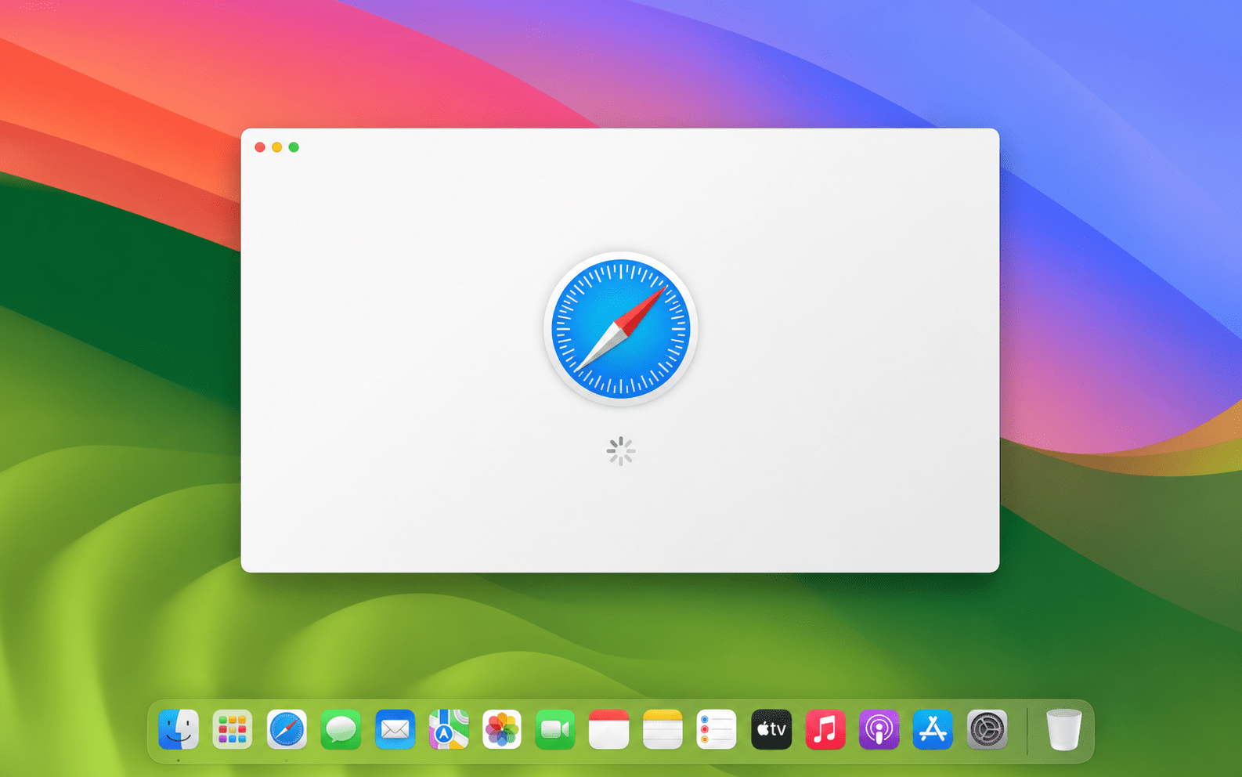The height and width of the screenshot is (777, 1242).
Task: Open Music from the dock
Action: pos(825,730)
